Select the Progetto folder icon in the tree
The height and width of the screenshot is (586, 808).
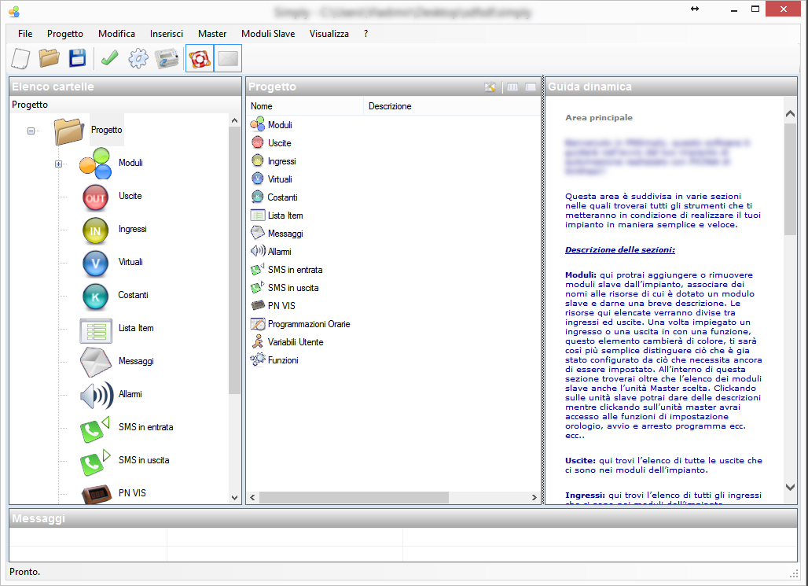coord(68,131)
